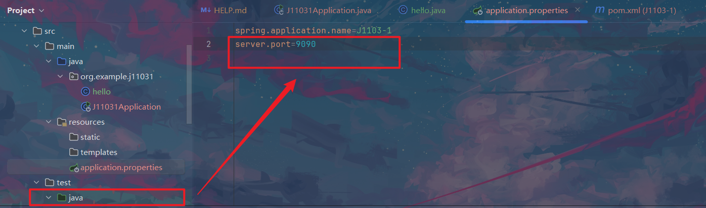Image resolution: width=706 pixels, height=208 pixels.
Task: Collapse the test folder chevron
Action: (36, 182)
